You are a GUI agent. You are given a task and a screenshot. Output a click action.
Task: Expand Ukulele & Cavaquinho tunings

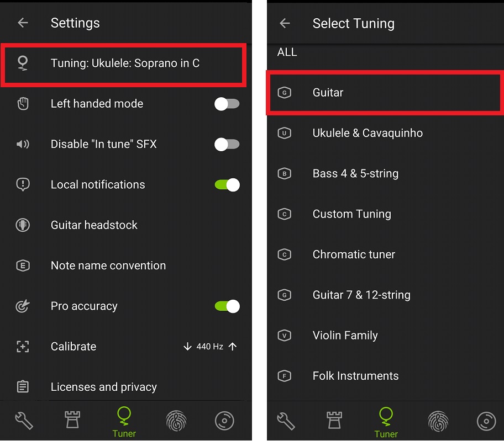tap(385, 133)
